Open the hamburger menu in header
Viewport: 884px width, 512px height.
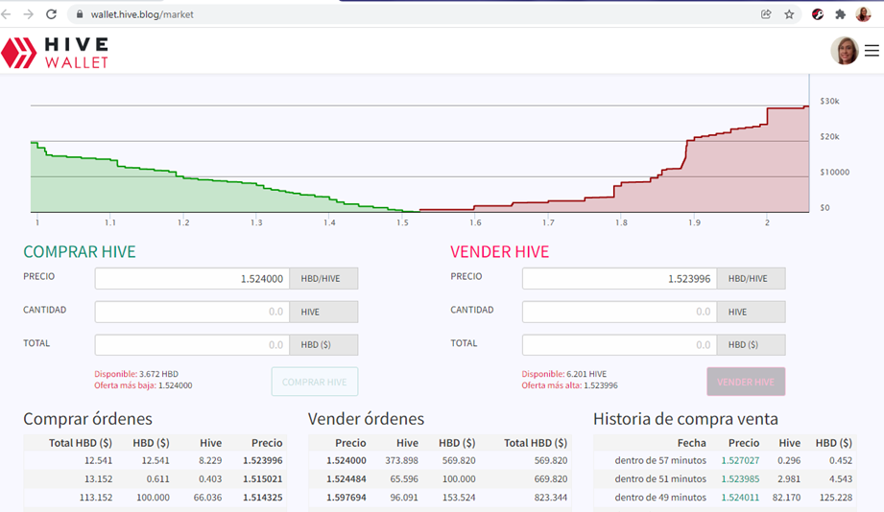[872, 51]
